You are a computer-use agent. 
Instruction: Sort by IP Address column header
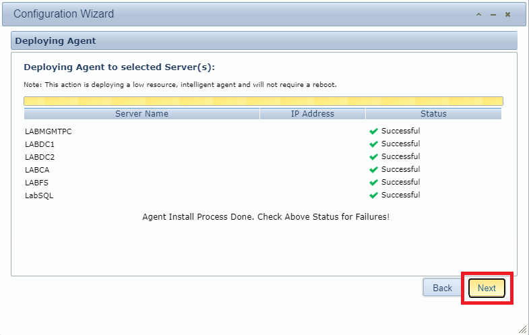pyautogui.click(x=312, y=114)
